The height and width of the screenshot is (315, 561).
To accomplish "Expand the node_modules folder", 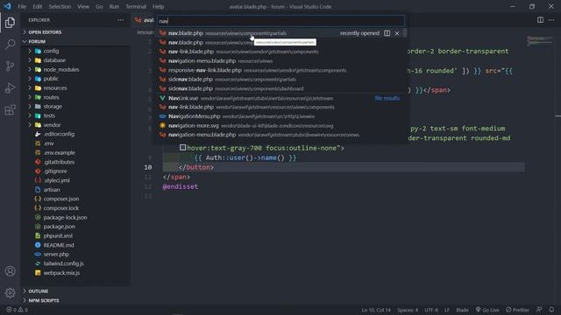I will tap(75, 70).
